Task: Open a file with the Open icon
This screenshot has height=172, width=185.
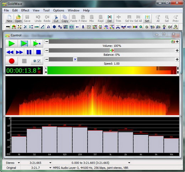Action: click(18, 19)
